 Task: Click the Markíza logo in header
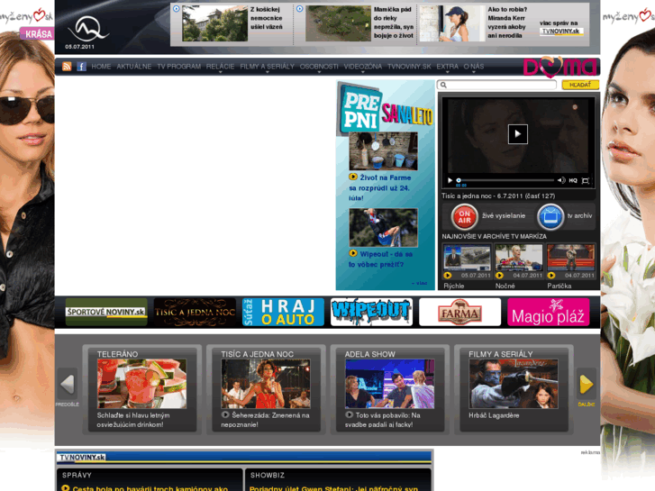(87, 29)
